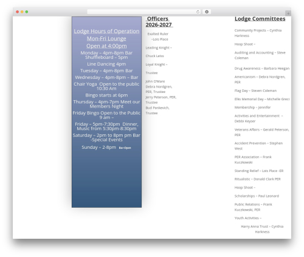Select the Lodge Committees heading
This screenshot has height=257, width=304.
(260, 19)
